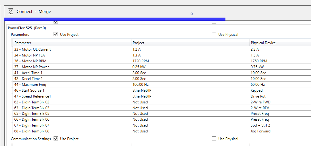
Task: Click the physical value Keypad
Action: pos(257,90)
